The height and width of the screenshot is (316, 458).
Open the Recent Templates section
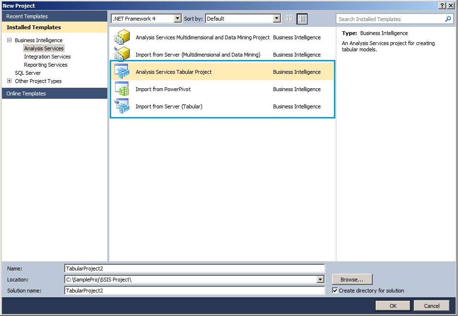(x=55, y=16)
